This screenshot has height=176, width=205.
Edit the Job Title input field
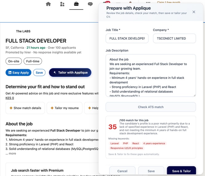tap(127, 38)
